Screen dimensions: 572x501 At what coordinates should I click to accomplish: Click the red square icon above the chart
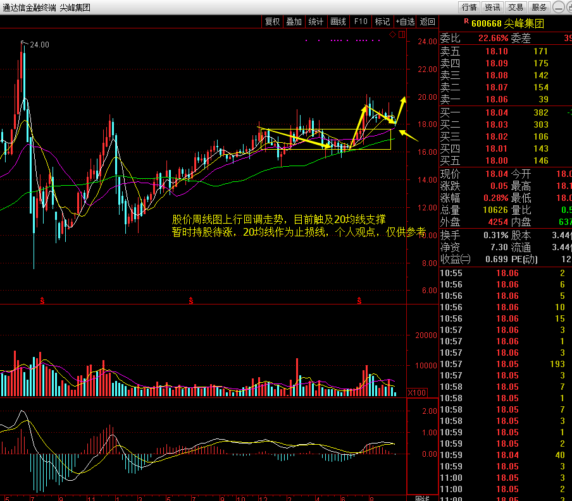tap(402, 34)
